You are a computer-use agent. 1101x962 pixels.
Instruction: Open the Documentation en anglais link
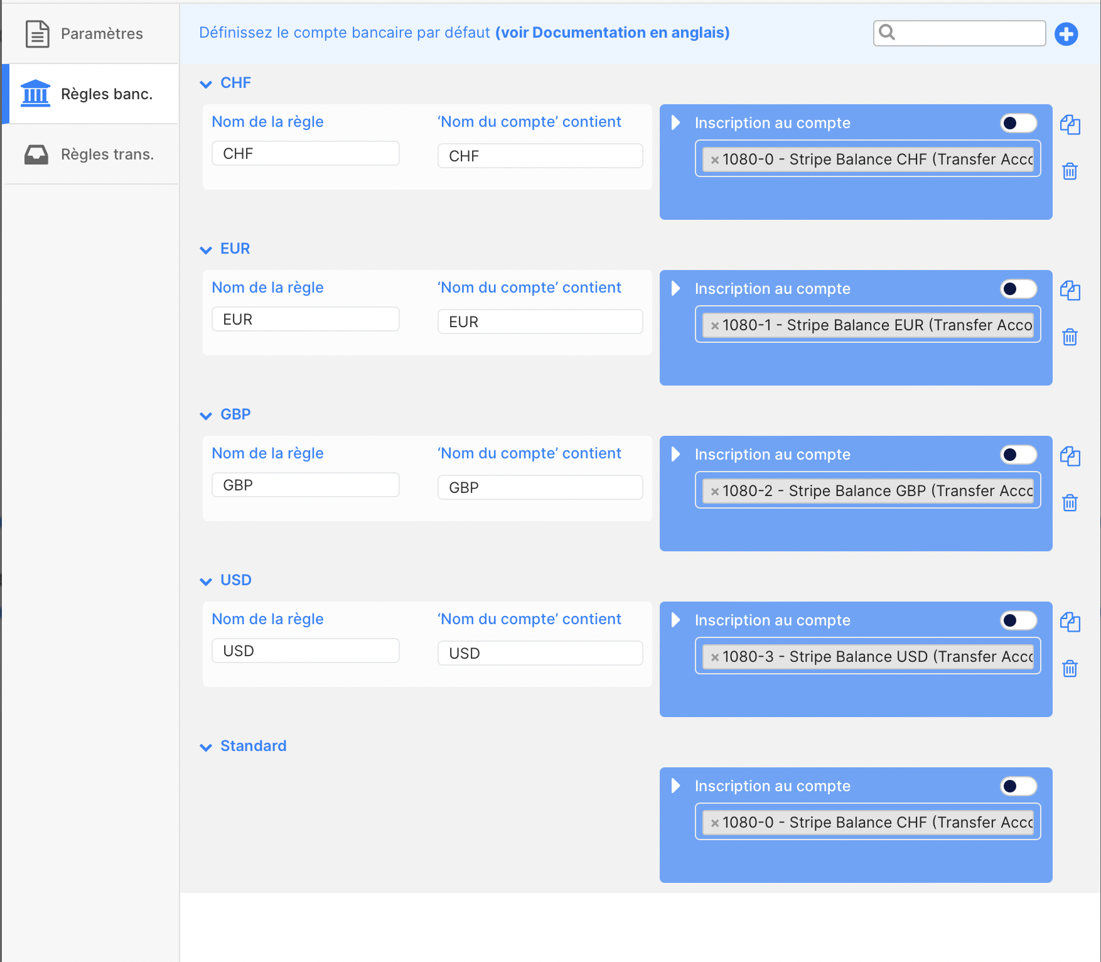tap(612, 33)
